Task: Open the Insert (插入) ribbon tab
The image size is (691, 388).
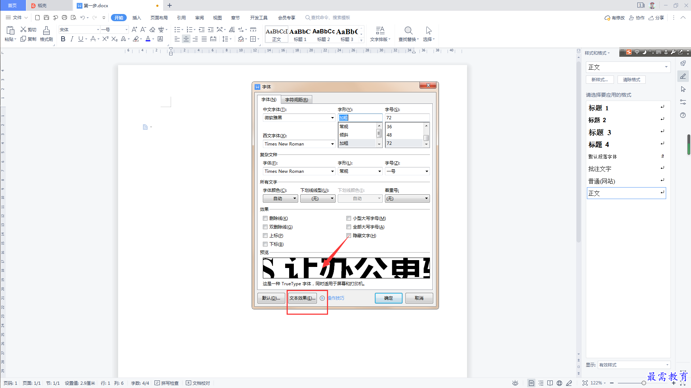Action: pyautogui.click(x=136, y=18)
